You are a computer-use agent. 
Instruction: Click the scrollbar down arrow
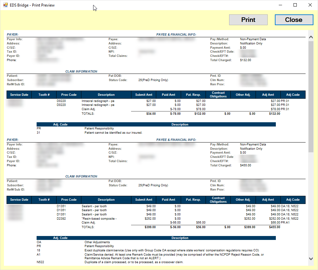pos(310,259)
